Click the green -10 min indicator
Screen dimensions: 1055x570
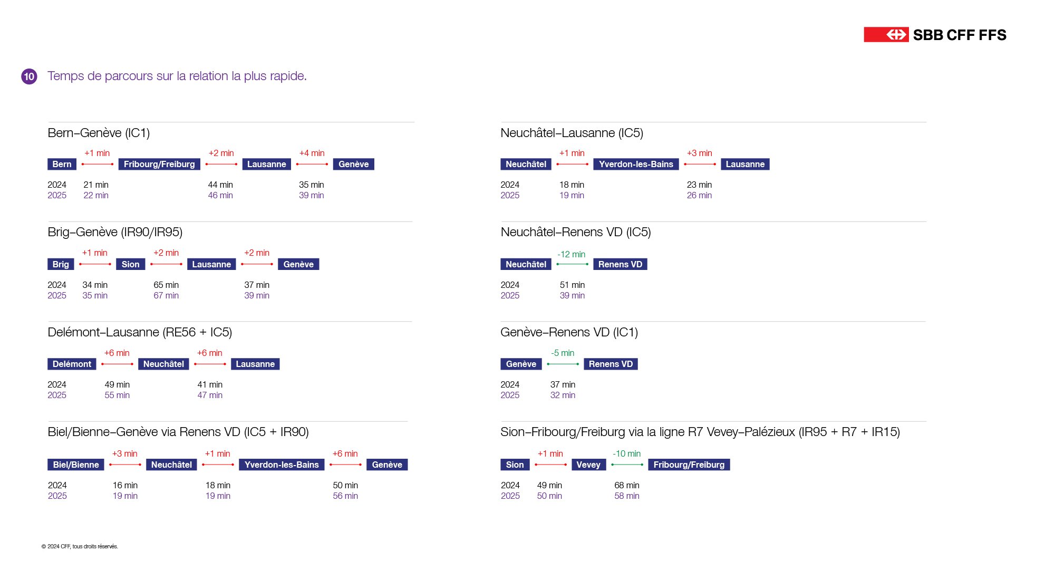coord(626,453)
